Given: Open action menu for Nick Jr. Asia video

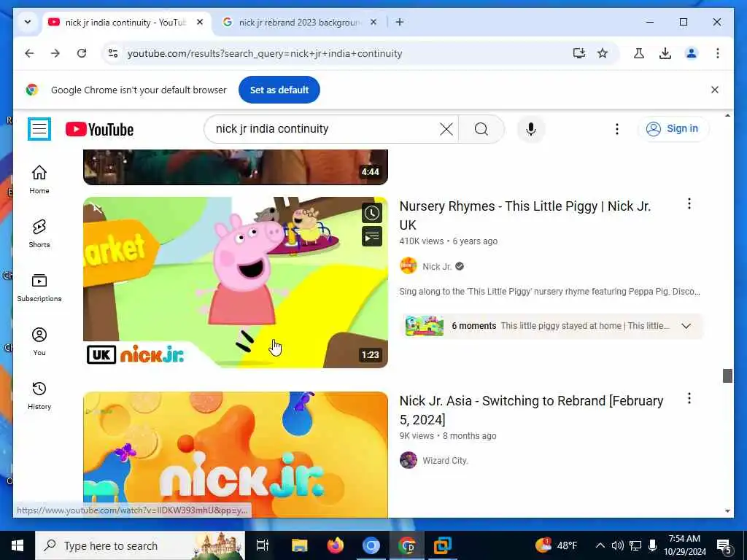Looking at the screenshot, I should [689, 399].
